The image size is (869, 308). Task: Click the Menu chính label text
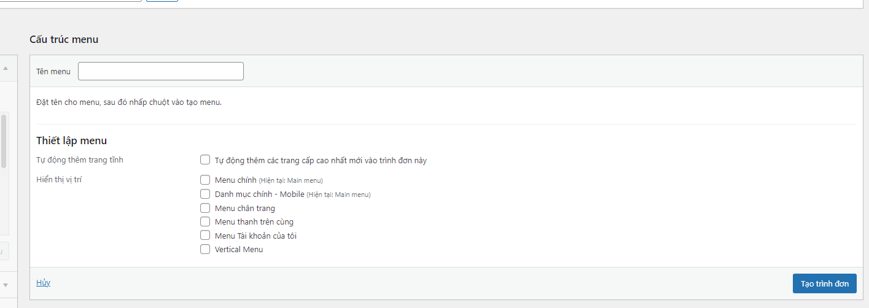tap(236, 180)
